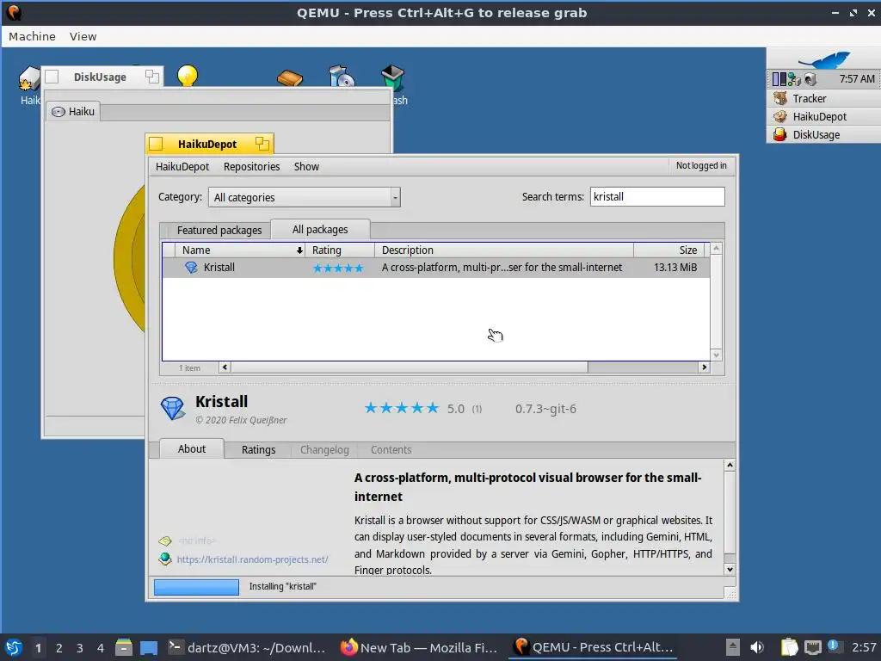Click the large Kristall diamond icon in details

click(x=172, y=409)
